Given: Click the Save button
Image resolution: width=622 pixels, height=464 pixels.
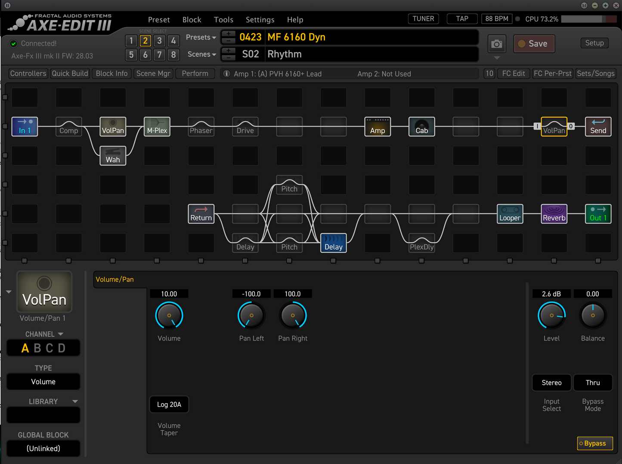Looking at the screenshot, I should (534, 43).
